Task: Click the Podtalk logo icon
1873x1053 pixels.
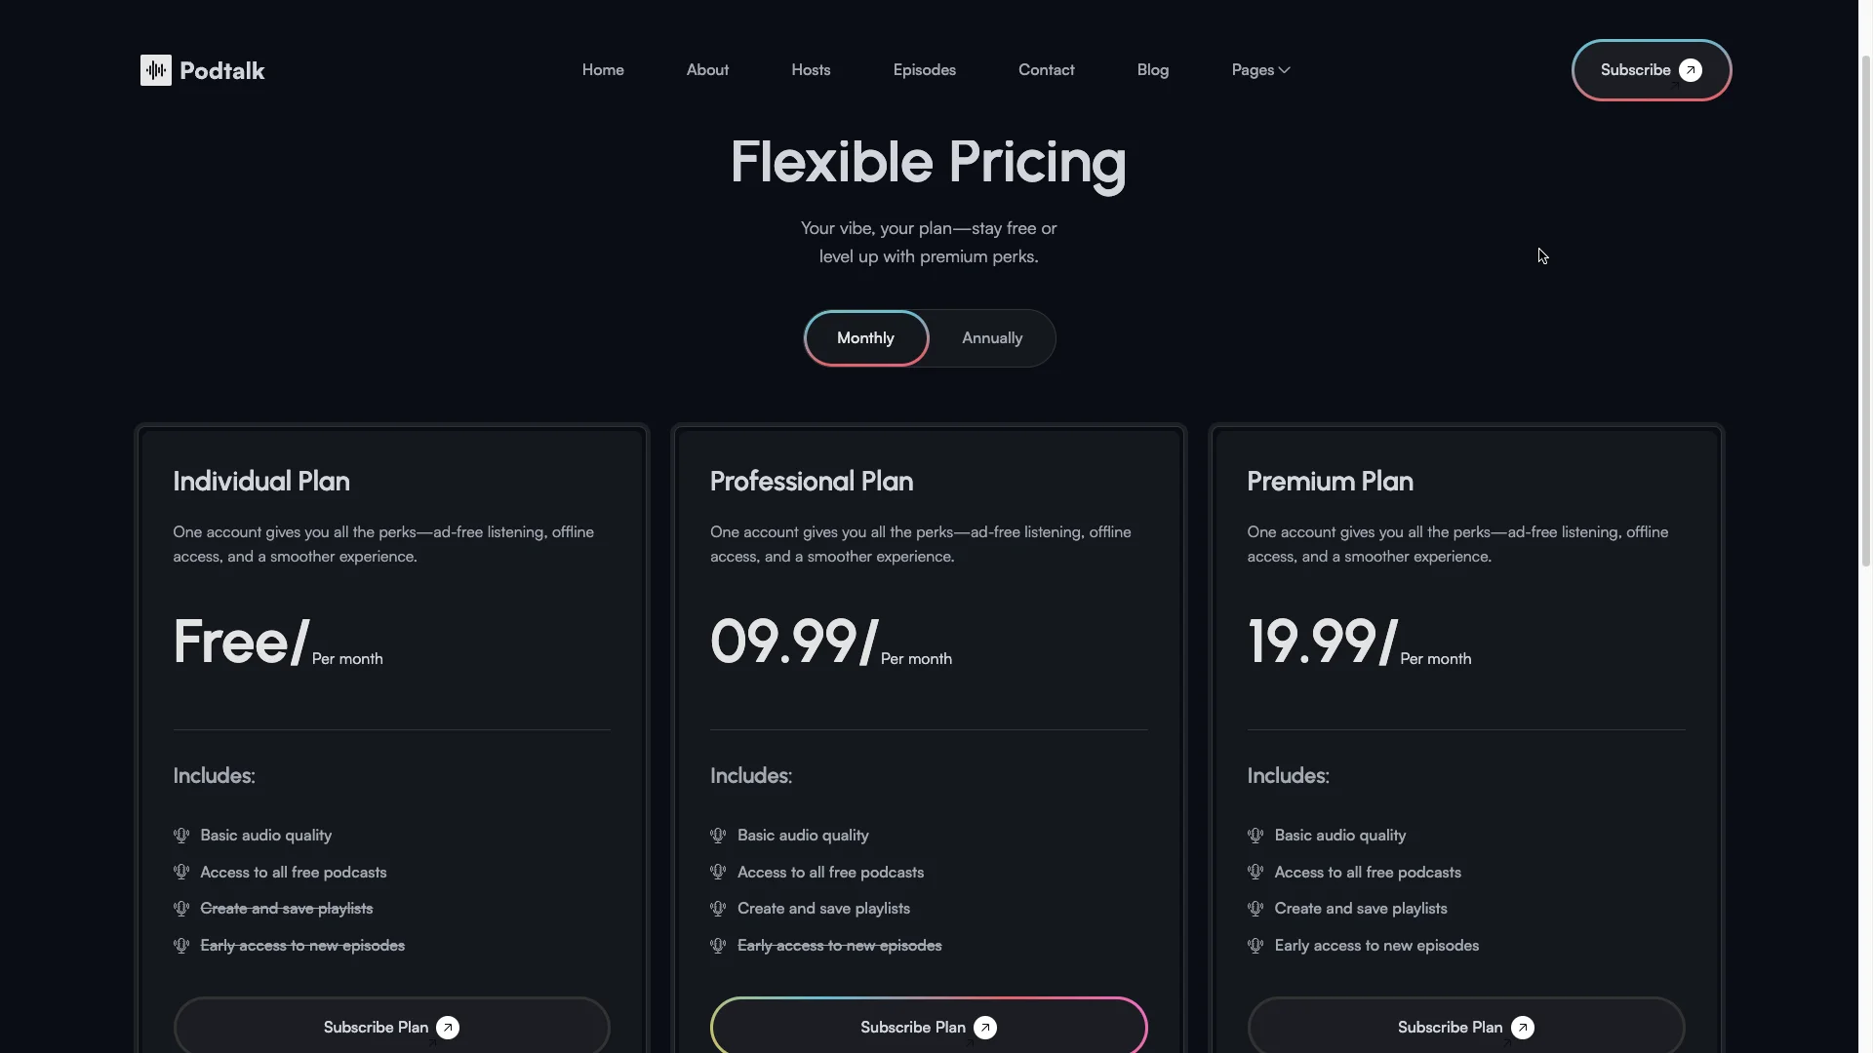Action: 155,69
